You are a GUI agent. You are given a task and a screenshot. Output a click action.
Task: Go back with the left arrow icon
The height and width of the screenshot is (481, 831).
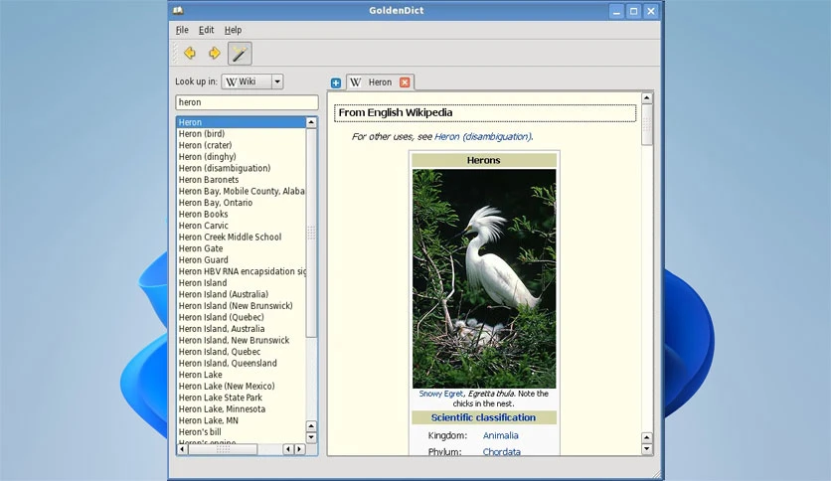(190, 53)
